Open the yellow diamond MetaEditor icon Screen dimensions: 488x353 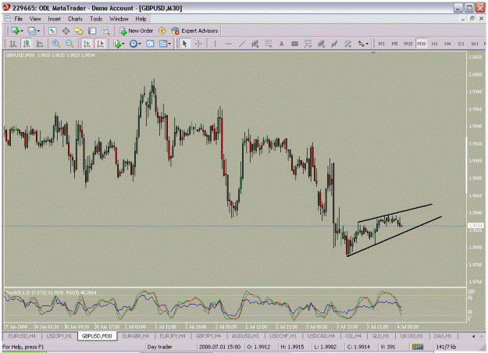coord(162,30)
